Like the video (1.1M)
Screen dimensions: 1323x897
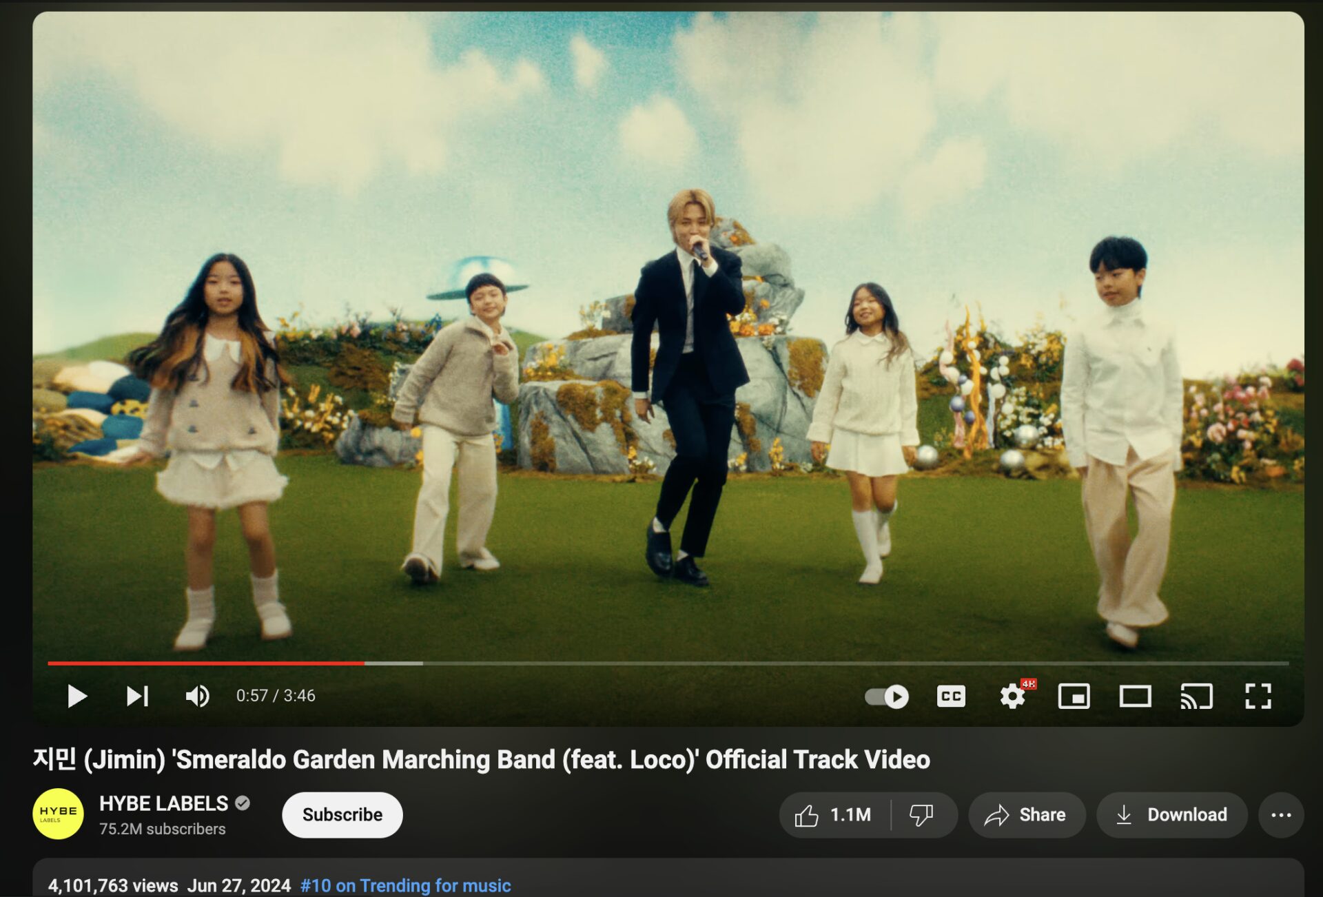834,815
